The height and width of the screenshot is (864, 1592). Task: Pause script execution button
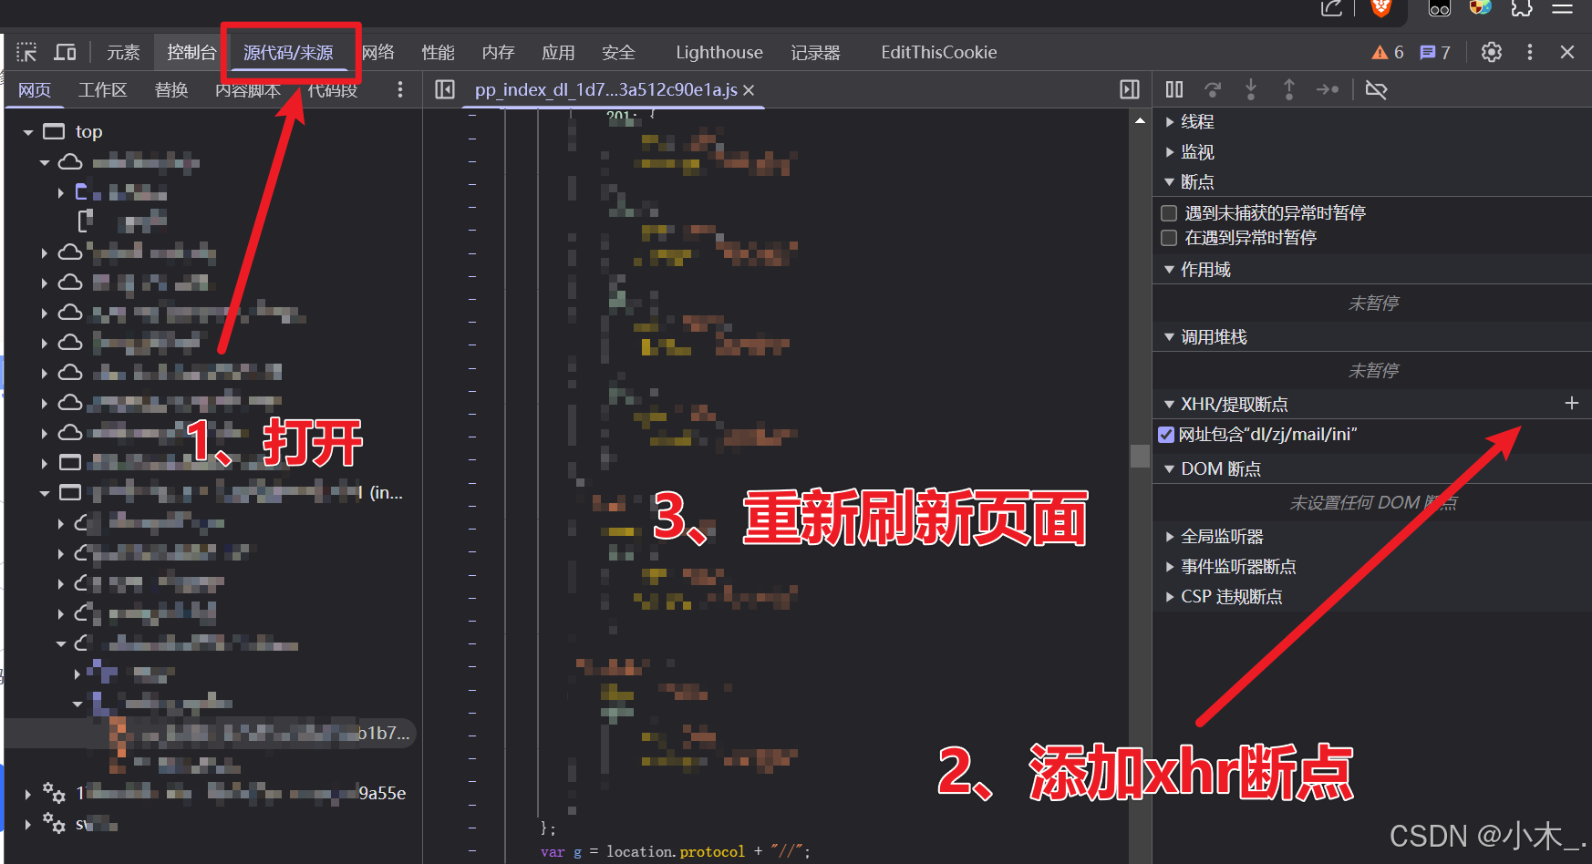(1174, 89)
